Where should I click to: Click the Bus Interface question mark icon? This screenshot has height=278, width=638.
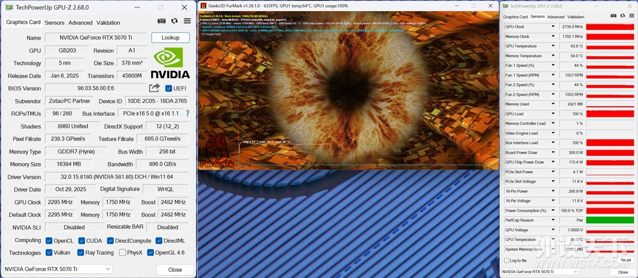(x=187, y=114)
